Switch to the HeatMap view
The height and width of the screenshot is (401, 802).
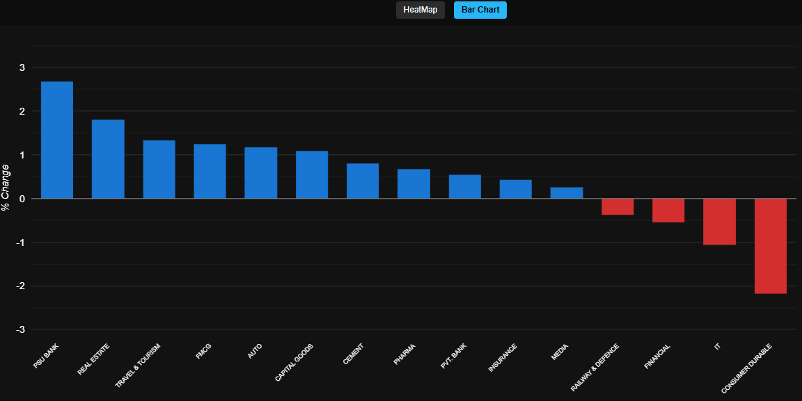tap(420, 10)
